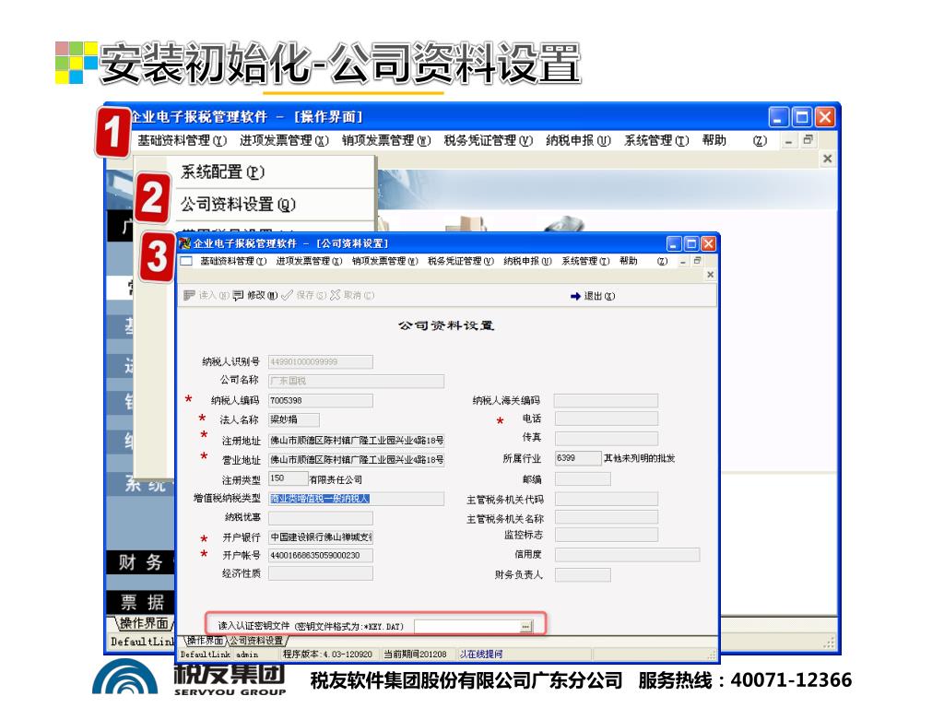This screenshot has width=944, height=708.
Task: Open 销项发票管理 menu in the back window
Action: [x=386, y=140]
